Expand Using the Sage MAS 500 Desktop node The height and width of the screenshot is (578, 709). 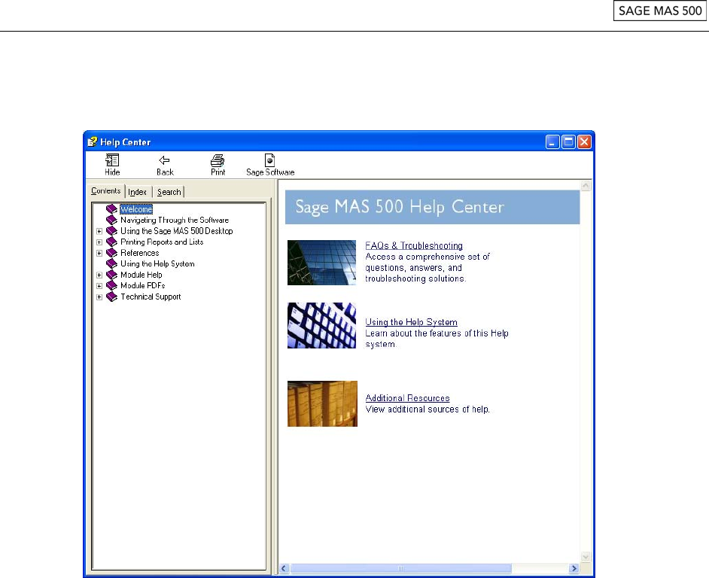pyautogui.click(x=99, y=231)
